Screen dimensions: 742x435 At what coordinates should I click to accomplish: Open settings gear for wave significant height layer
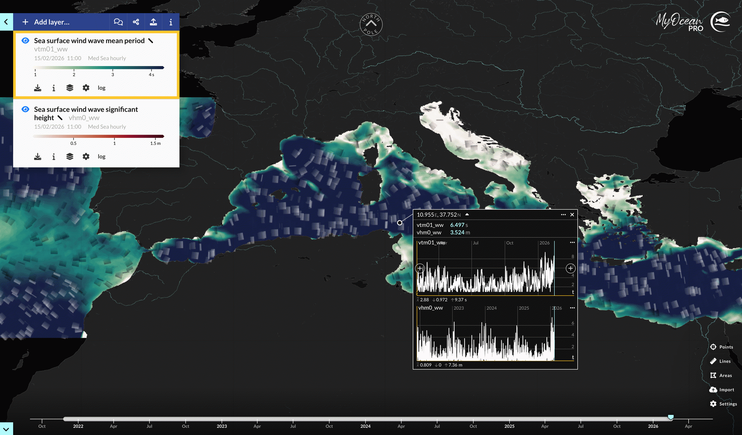pyautogui.click(x=86, y=156)
